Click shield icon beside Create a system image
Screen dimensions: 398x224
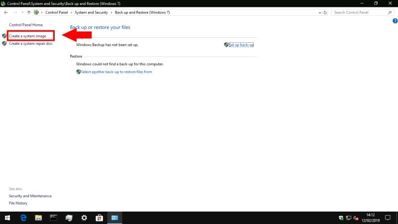pyautogui.click(x=4, y=36)
